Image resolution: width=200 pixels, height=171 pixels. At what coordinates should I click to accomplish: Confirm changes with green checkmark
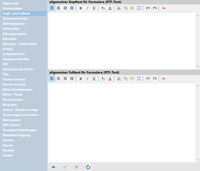[x=65, y=167]
